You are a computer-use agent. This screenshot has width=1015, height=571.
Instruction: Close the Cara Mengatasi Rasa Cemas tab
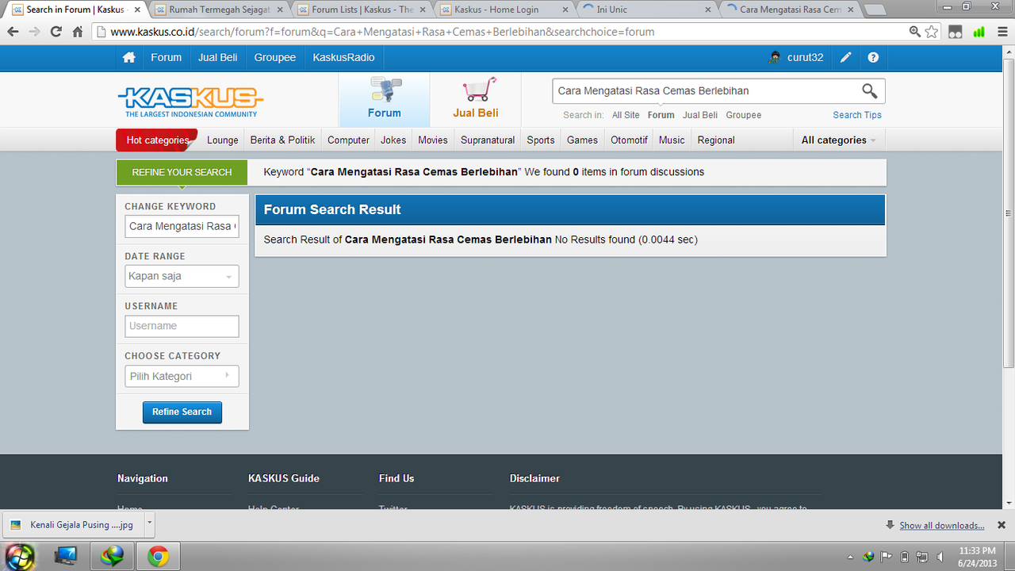[x=851, y=10]
